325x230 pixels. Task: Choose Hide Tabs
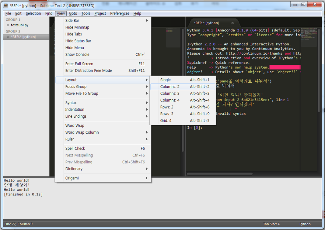pyautogui.click(x=103, y=34)
